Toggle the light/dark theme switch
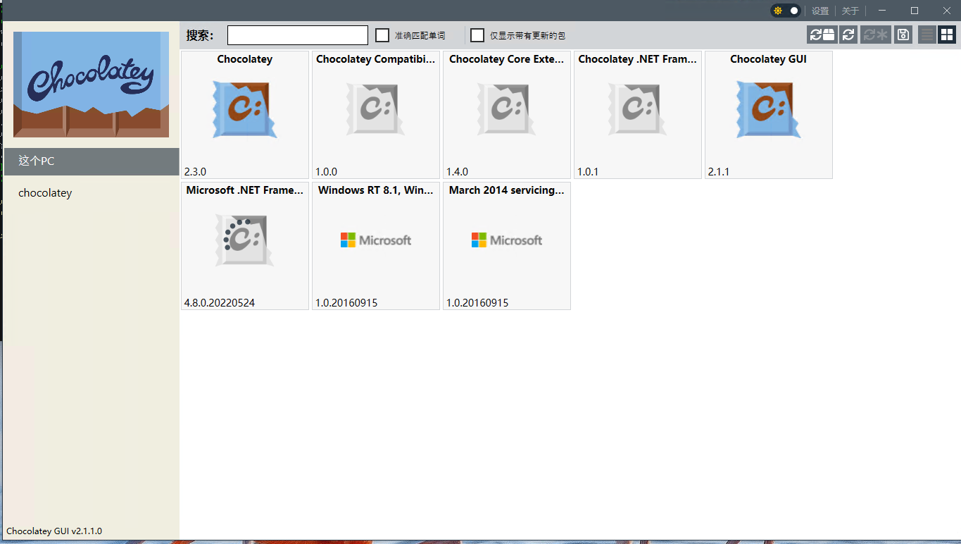Image resolution: width=961 pixels, height=544 pixels. coord(786,11)
